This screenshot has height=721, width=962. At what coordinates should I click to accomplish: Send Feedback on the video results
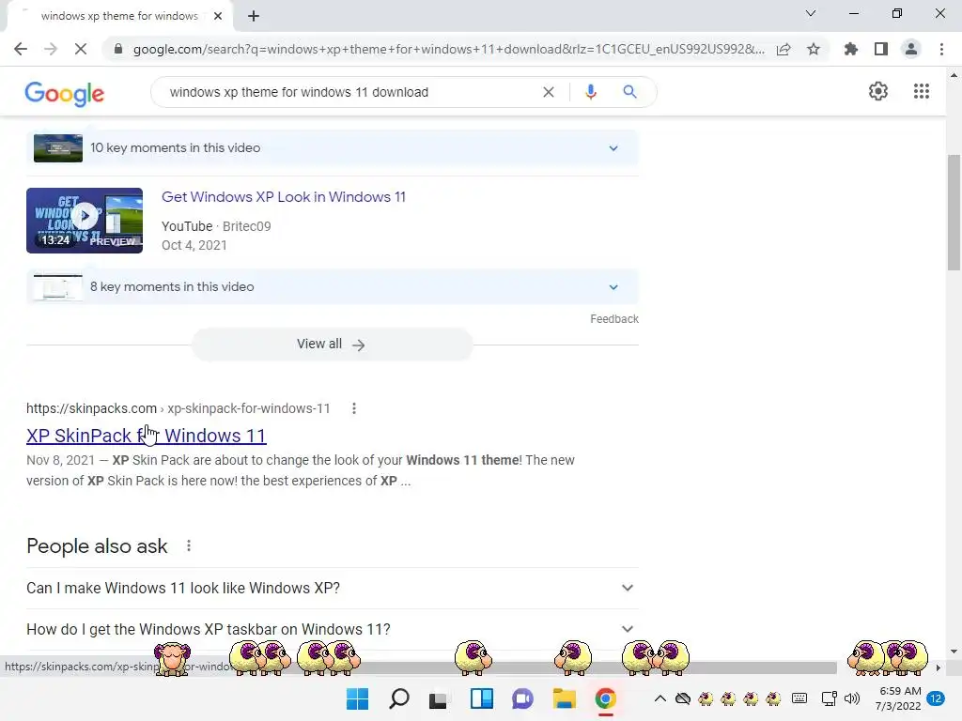614,319
